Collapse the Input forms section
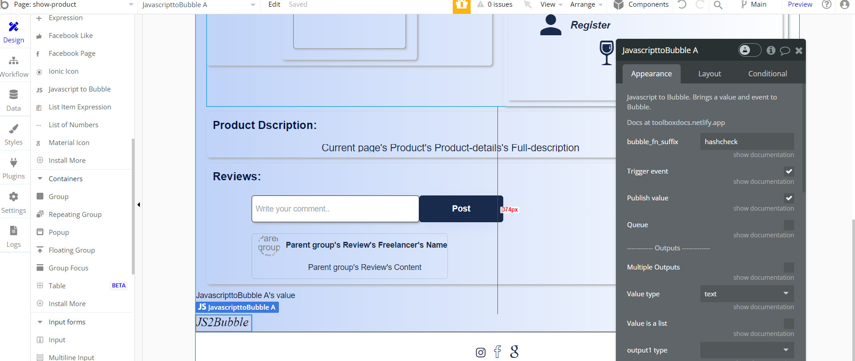This screenshot has width=855, height=361. click(40, 322)
